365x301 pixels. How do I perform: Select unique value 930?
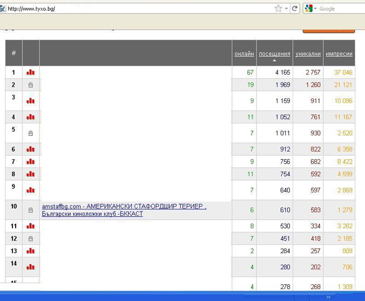coord(315,133)
